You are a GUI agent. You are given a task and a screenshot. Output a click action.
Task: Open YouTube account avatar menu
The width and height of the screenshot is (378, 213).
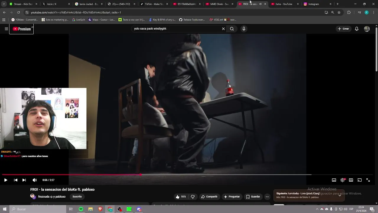(x=367, y=29)
